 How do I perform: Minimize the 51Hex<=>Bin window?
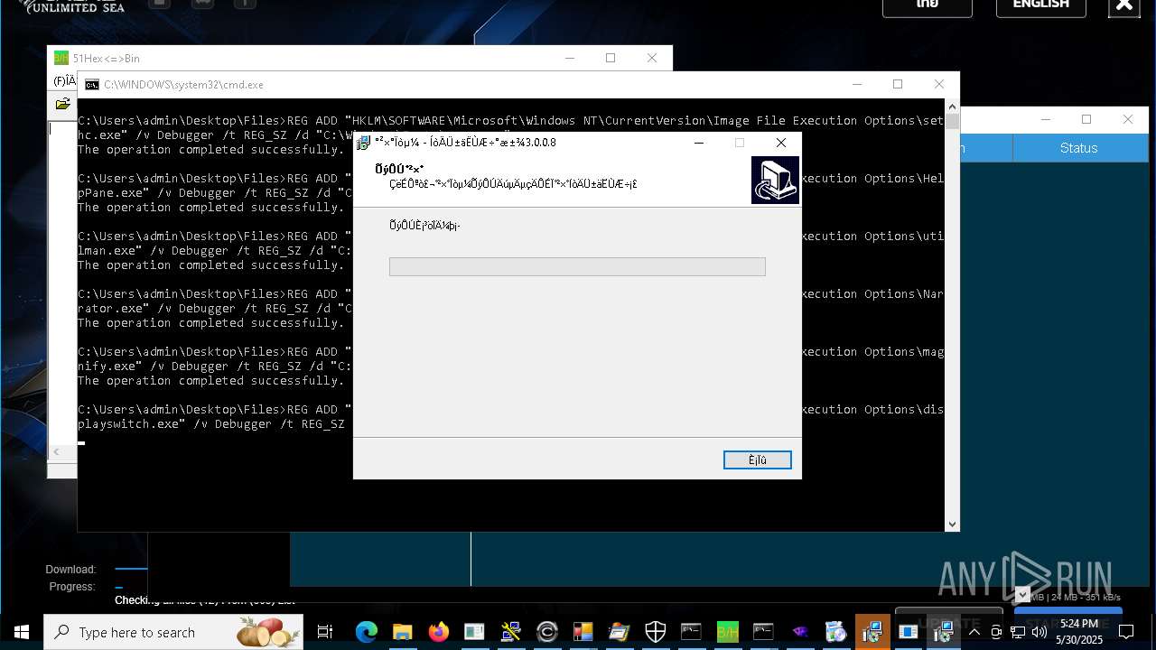(569, 58)
